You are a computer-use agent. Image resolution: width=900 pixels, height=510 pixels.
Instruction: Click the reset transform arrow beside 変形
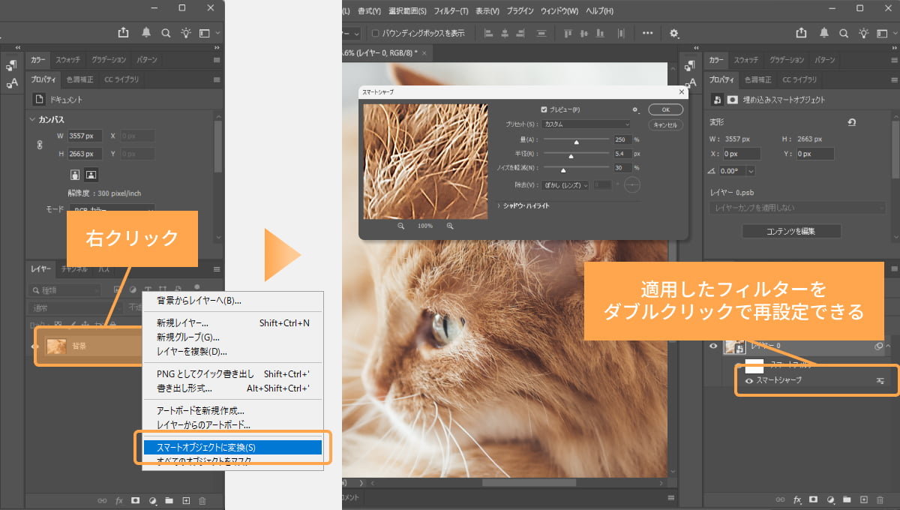851,122
